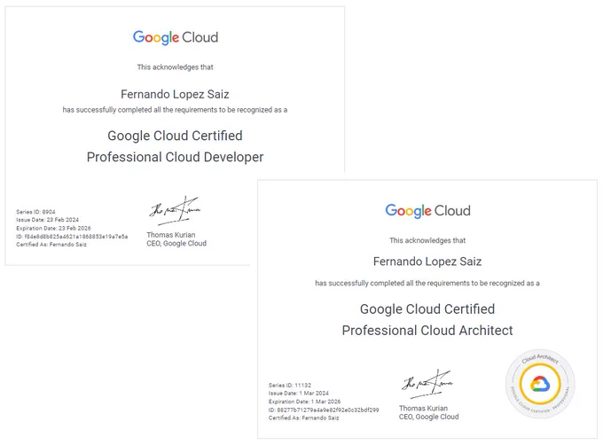
Task: Click 'Issue Date: 1 Mar 2024'
Action: (299, 393)
